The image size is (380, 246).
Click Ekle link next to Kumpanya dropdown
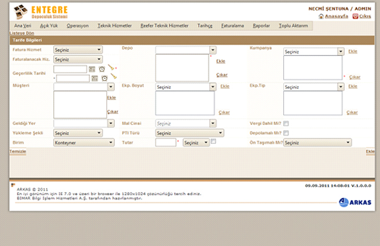pyautogui.click(x=353, y=52)
